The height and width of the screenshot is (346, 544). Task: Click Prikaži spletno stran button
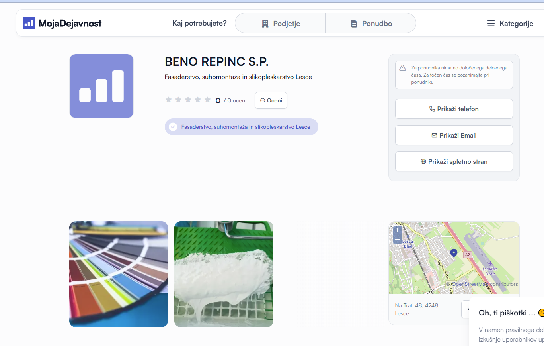click(454, 161)
